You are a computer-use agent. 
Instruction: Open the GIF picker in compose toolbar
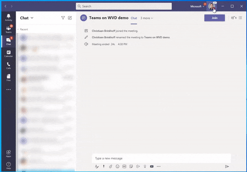coord(124,166)
